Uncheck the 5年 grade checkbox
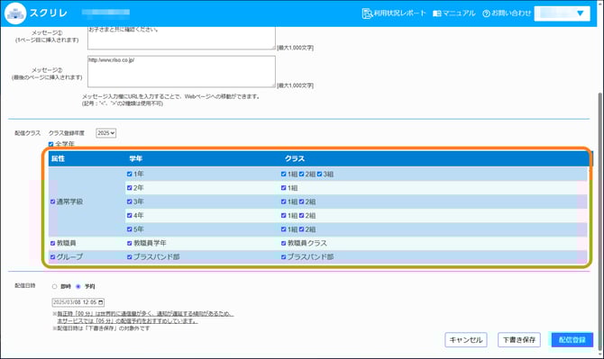This screenshot has height=359, width=604. (130, 229)
